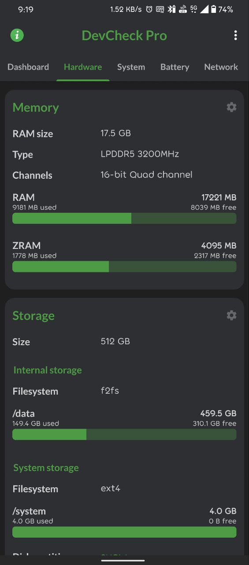The height and width of the screenshot is (565, 249).
Task: Open the Battery tab
Action: pos(175,67)
